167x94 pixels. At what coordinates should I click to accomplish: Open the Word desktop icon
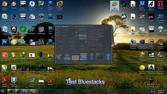5,30
